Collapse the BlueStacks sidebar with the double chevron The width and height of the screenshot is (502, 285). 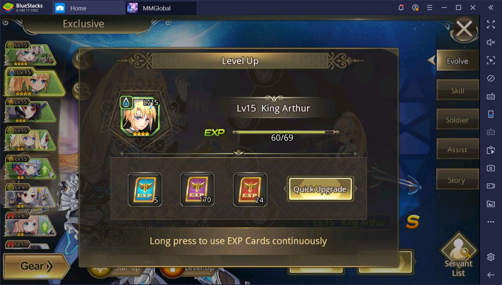pyautogui.click(x=491, y=8)
